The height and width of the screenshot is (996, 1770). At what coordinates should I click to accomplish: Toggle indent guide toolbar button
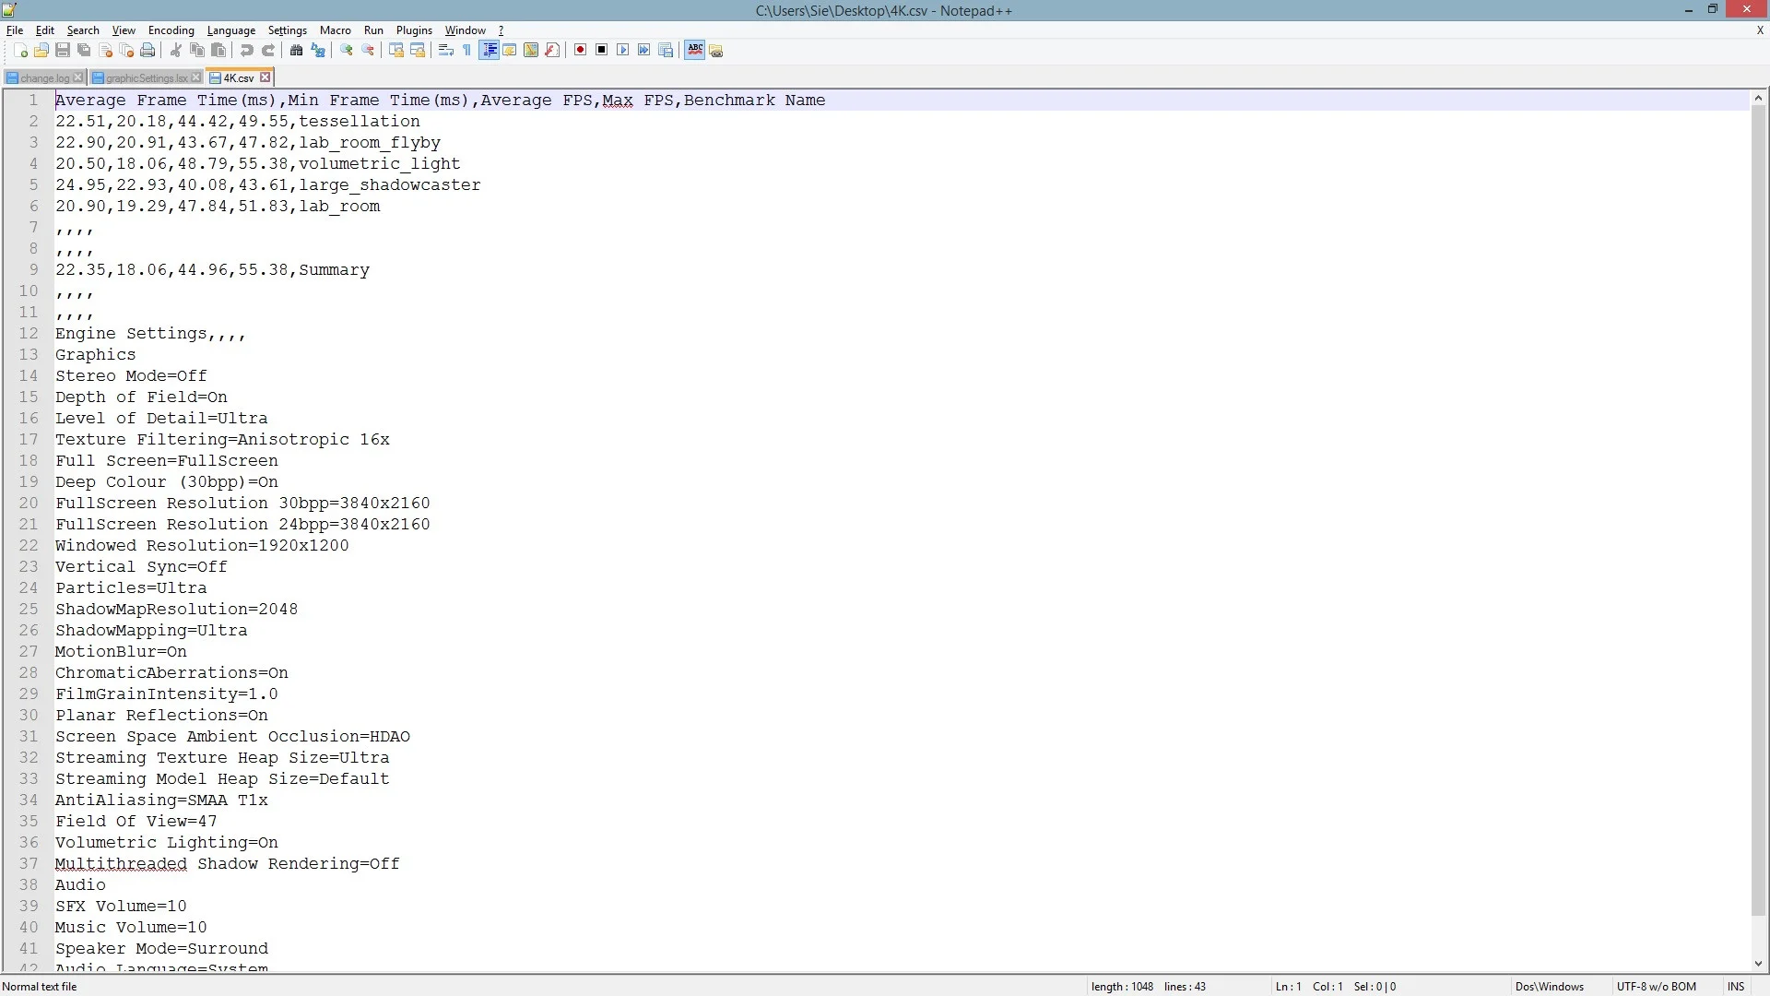coord(490,51)
